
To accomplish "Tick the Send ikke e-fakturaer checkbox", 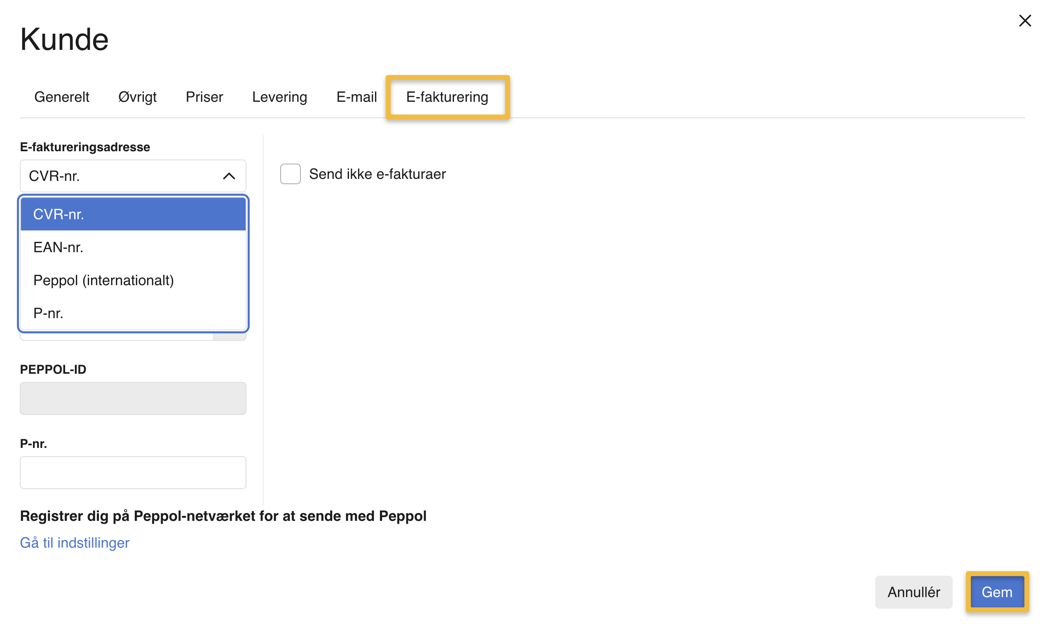I will coord(290,174).
